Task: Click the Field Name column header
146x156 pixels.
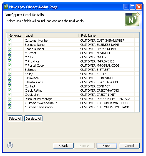Action: click(106, 36)
